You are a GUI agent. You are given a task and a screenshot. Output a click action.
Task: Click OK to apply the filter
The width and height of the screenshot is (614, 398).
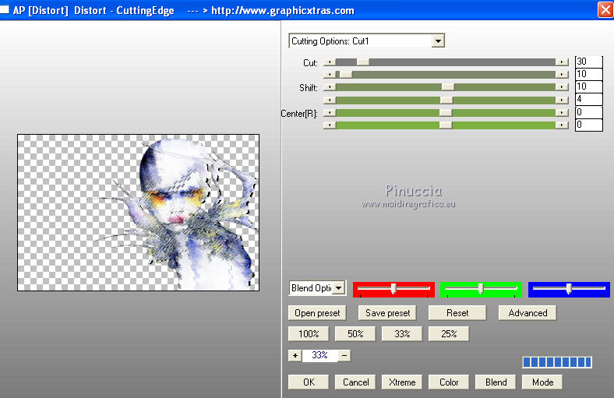click(x=309, y=382)
